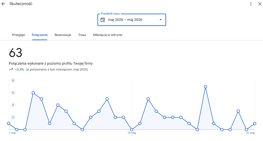This screenshot has width=263, height=141.
Task: Select the last chart data point at 31 maj
Action: coord(255,123)
